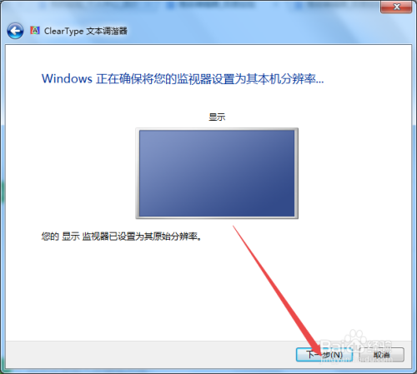Click the 下一步(N) button
Image resolution: width=417 pixels, height=374 pixels.
click(324, 355)
